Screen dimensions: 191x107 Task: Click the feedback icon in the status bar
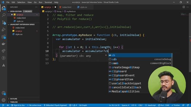183,105
